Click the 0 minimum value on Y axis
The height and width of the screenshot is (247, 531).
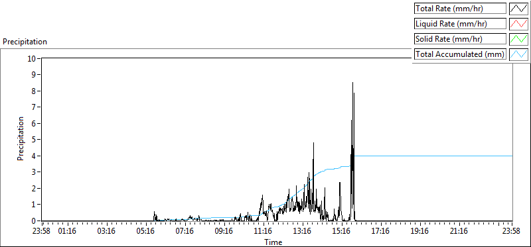tap(34, 221)
